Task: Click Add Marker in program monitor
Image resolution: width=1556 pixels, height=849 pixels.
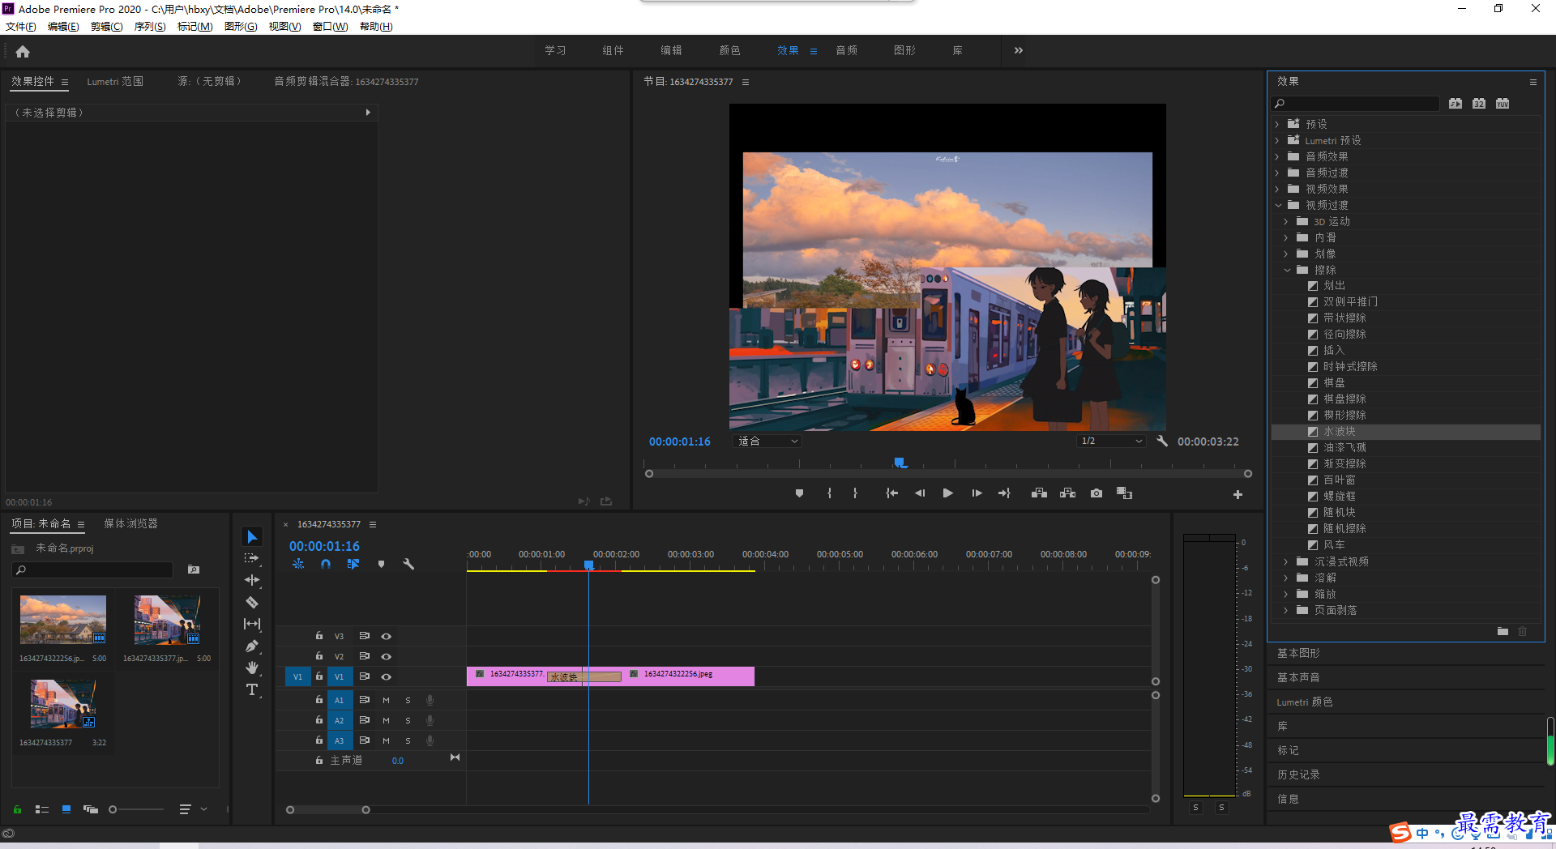Action: [799, 493]
